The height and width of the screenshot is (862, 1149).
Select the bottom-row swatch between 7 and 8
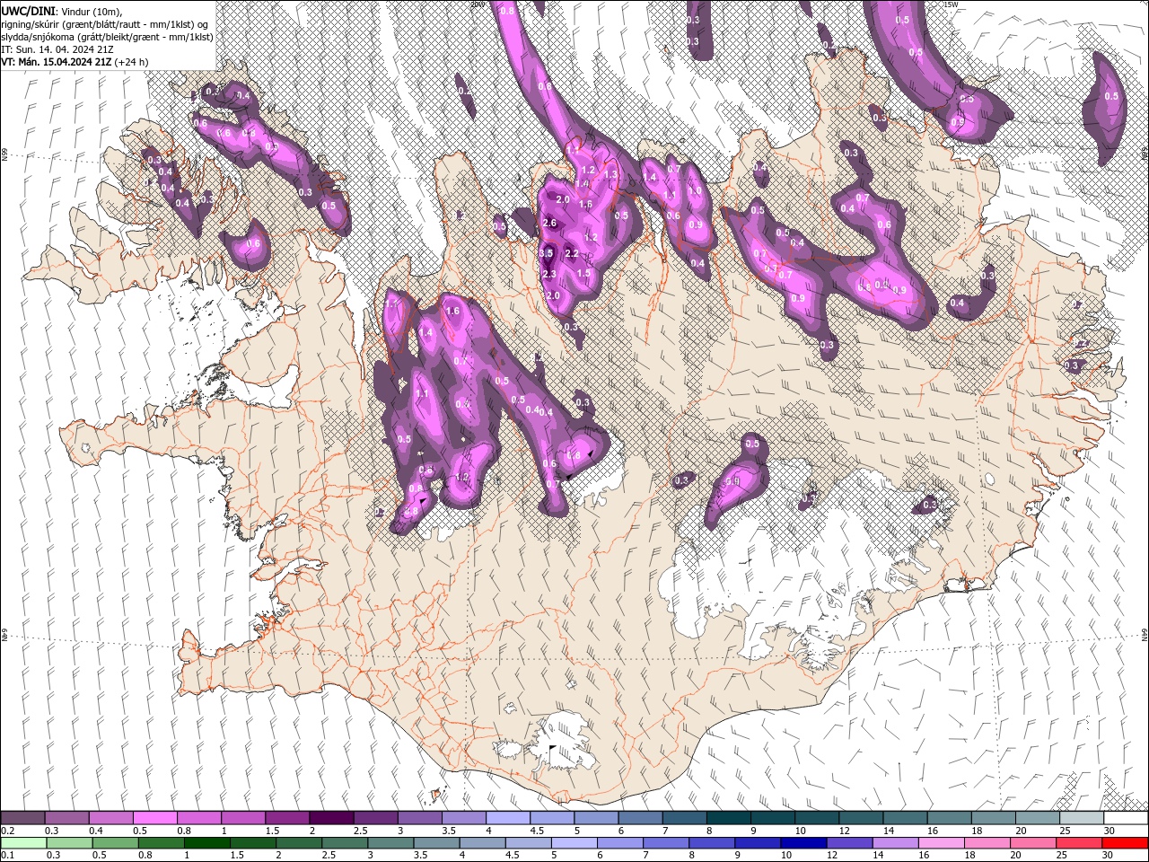pos(664,843)
